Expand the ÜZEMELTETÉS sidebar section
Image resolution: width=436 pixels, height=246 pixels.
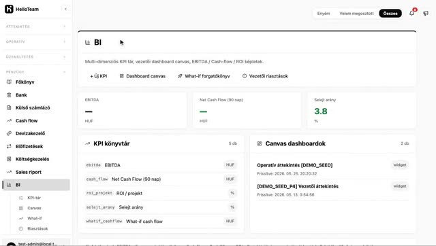(x=36, y=56)
